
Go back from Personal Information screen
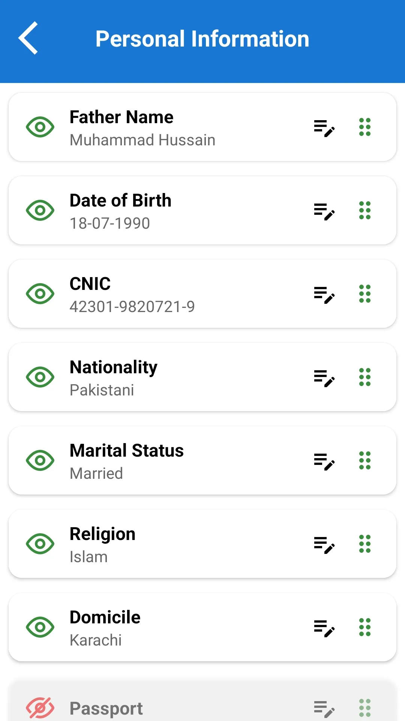pyautogui.click(x=28, y=38)
